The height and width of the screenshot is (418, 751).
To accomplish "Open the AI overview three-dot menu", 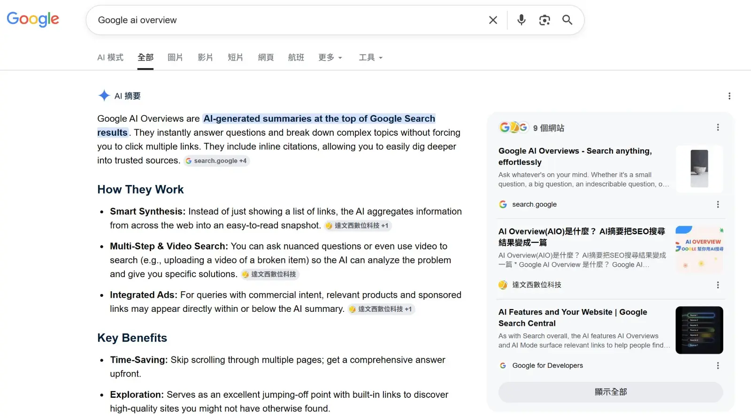I will [x=729, y=96].
